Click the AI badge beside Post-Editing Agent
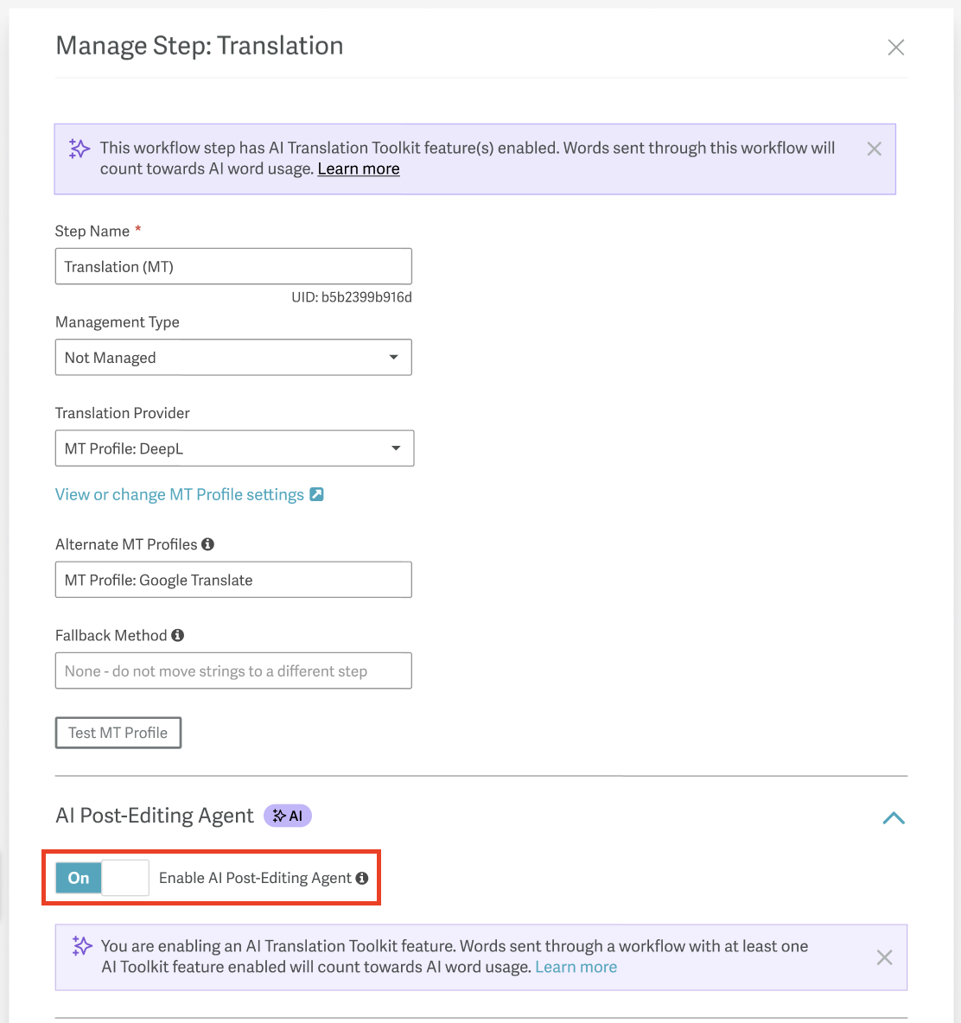The width and height of the screenshot is (961, 1023). pos(288,816)
